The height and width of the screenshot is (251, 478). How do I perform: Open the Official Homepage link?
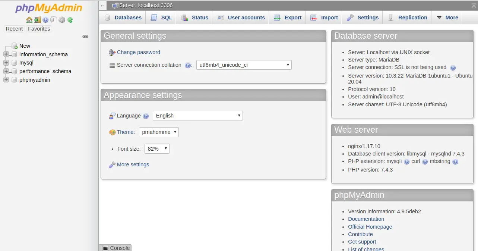370,227
